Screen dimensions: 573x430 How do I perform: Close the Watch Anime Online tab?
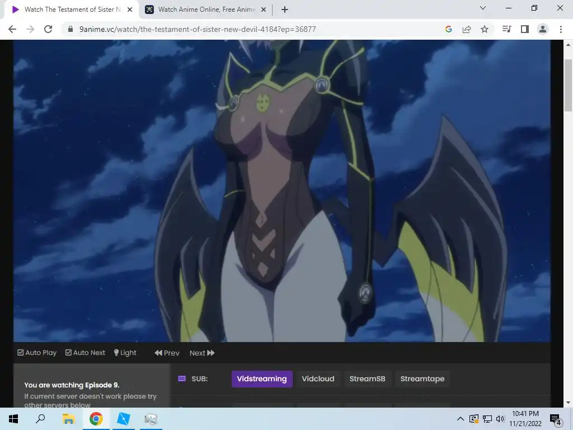[264, 10]
